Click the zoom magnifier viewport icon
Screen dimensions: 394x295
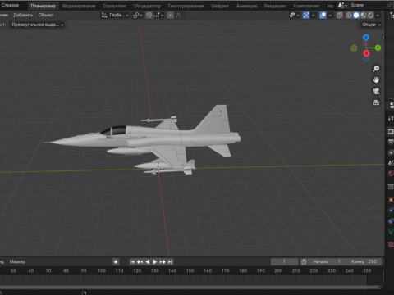(376, 68)
